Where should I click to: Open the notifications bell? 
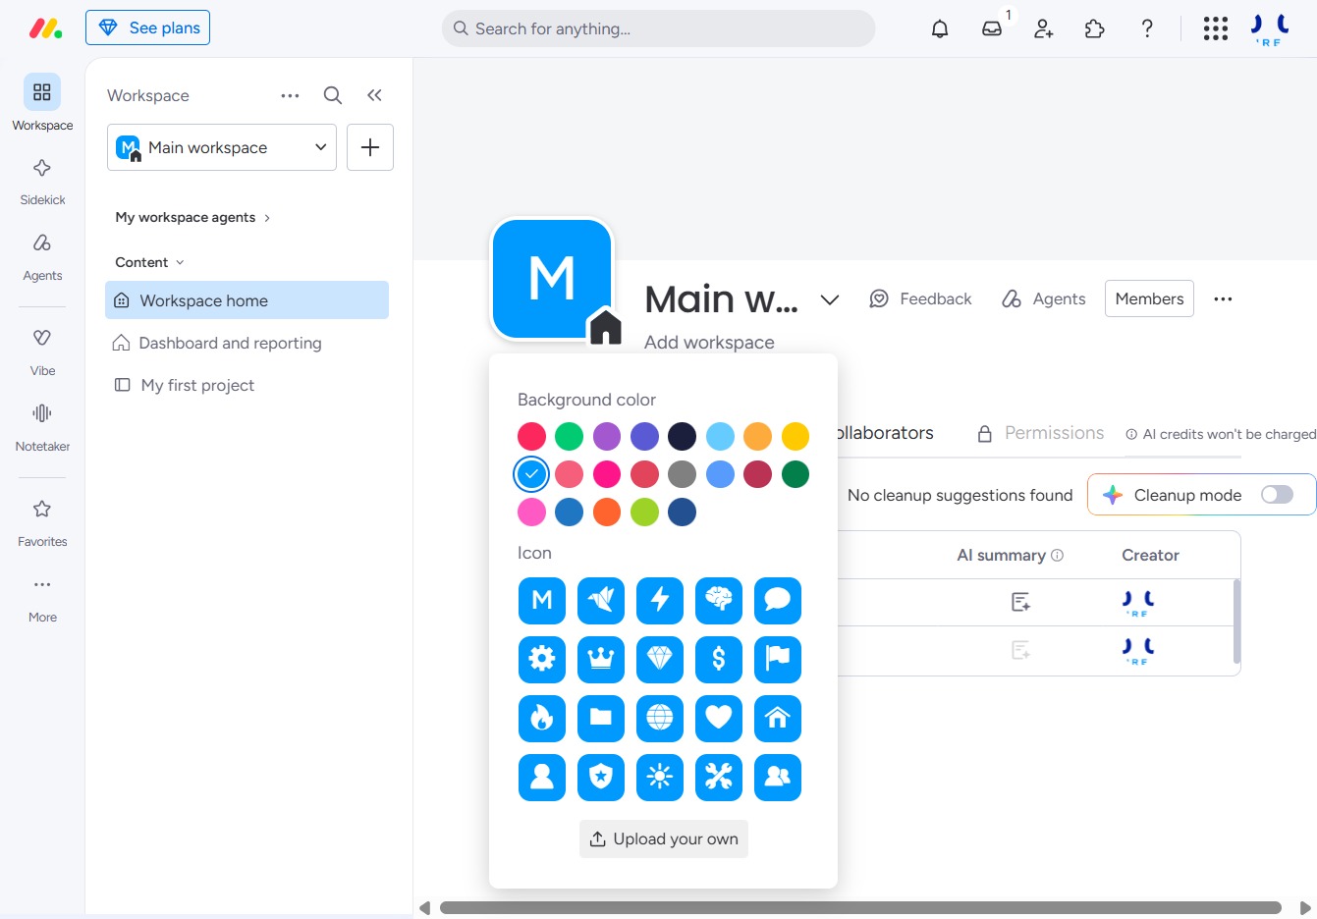point(940,28)
